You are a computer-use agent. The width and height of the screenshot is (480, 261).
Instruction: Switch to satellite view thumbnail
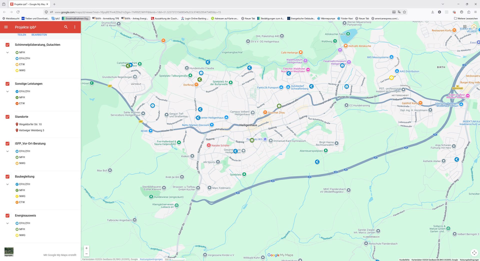[9, 252]
